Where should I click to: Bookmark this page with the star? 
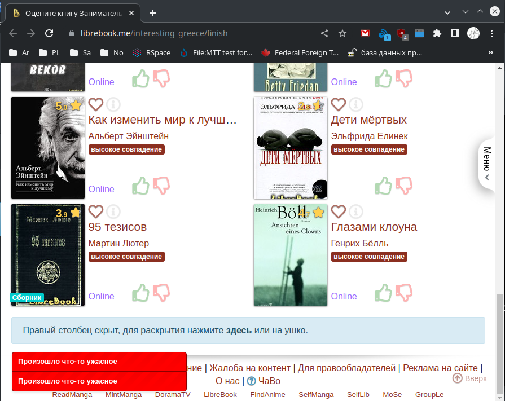[x=342, y=33]
